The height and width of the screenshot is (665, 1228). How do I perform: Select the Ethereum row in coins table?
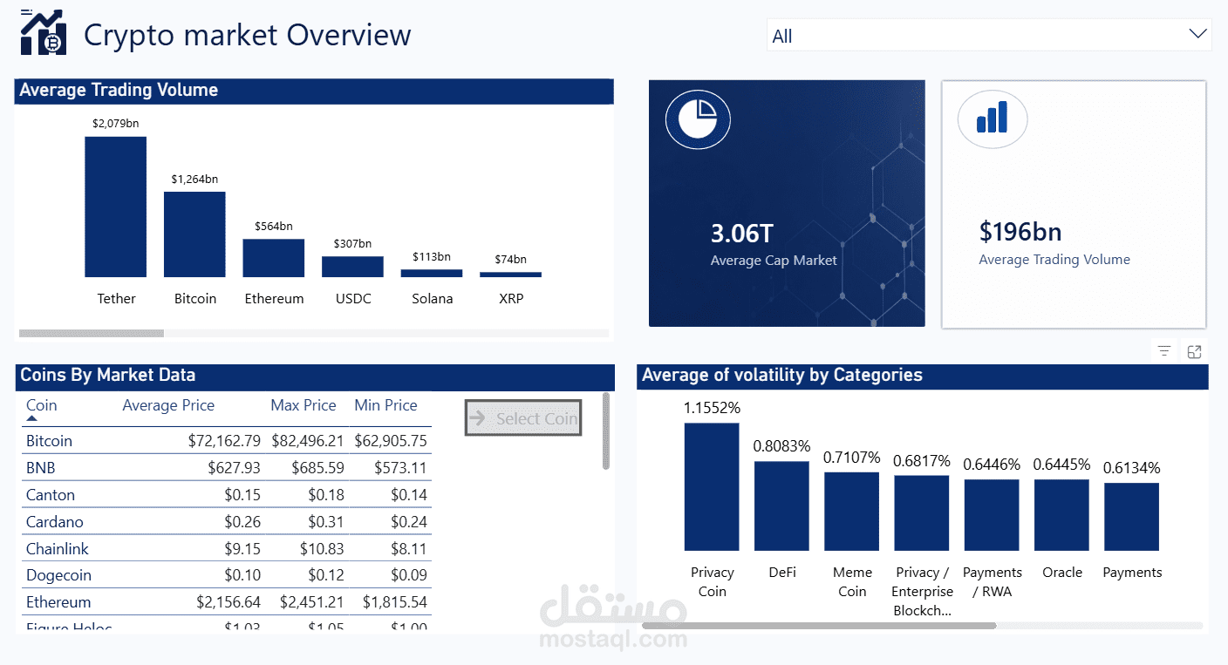pyautogui.click(x=227, y=602)
